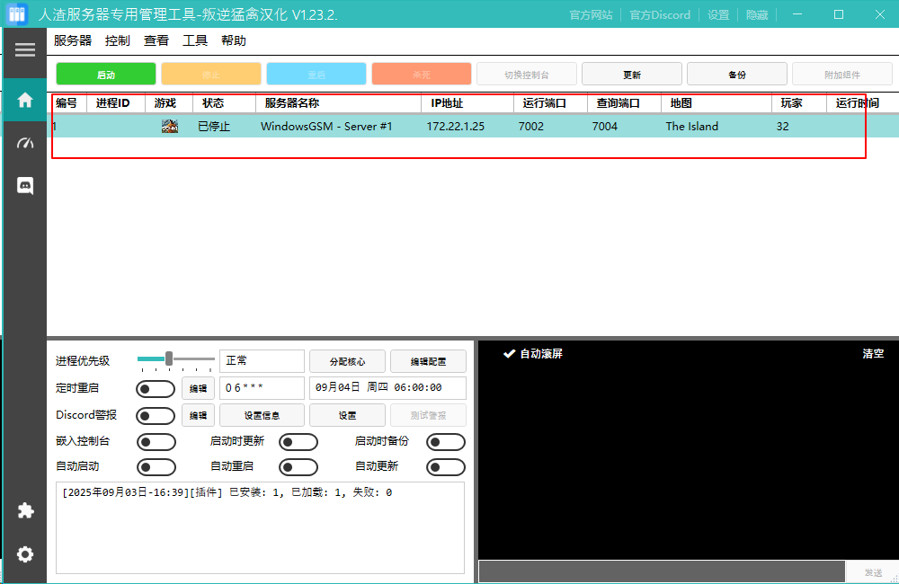The image size is (899, 584).
Task: Click 清空 to clear the console output
Action: [872, 353]
